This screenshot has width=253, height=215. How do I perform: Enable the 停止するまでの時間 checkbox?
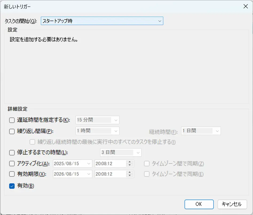point(12,153)
